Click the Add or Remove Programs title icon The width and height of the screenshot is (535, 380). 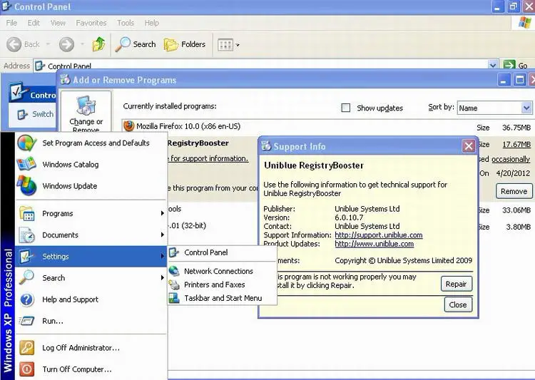65,79
